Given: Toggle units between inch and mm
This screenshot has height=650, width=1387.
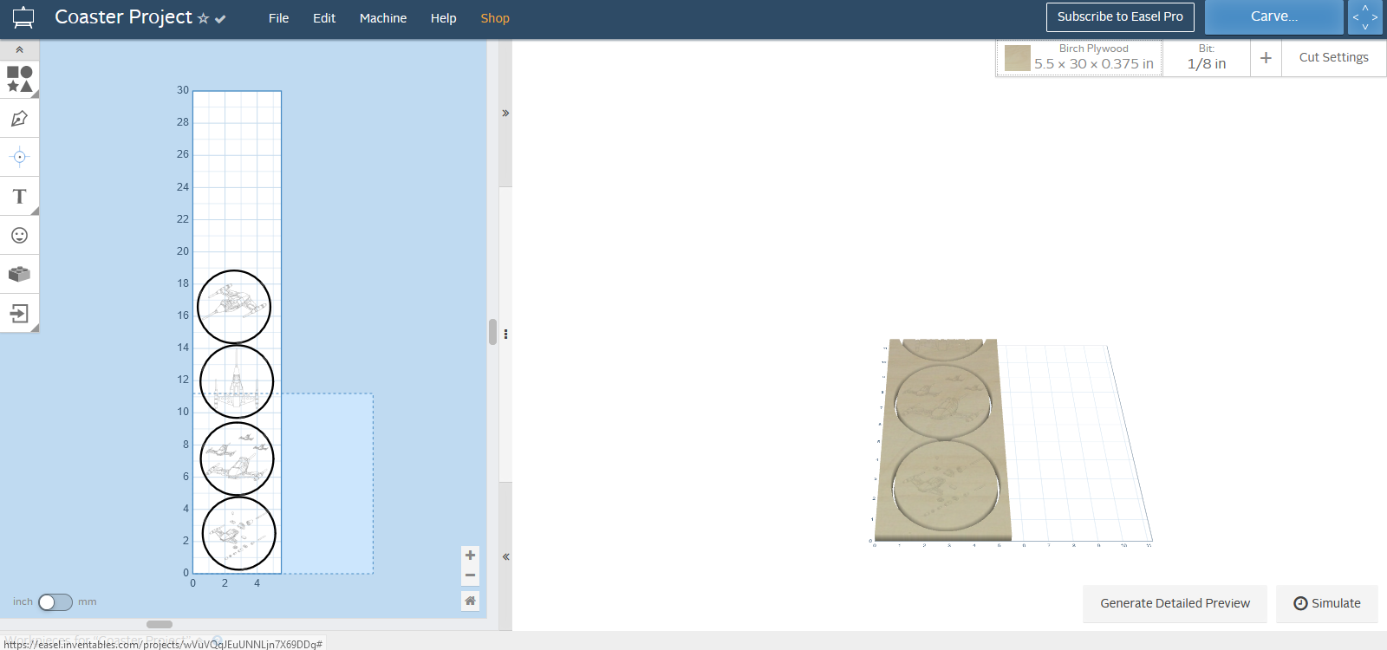Looking at the screenshot, I should [55, 601].
